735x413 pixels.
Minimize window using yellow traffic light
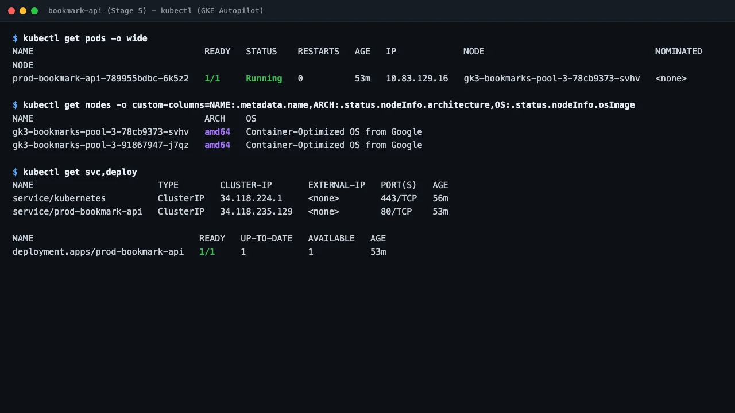pyautogui.click(x=23, y=11)
